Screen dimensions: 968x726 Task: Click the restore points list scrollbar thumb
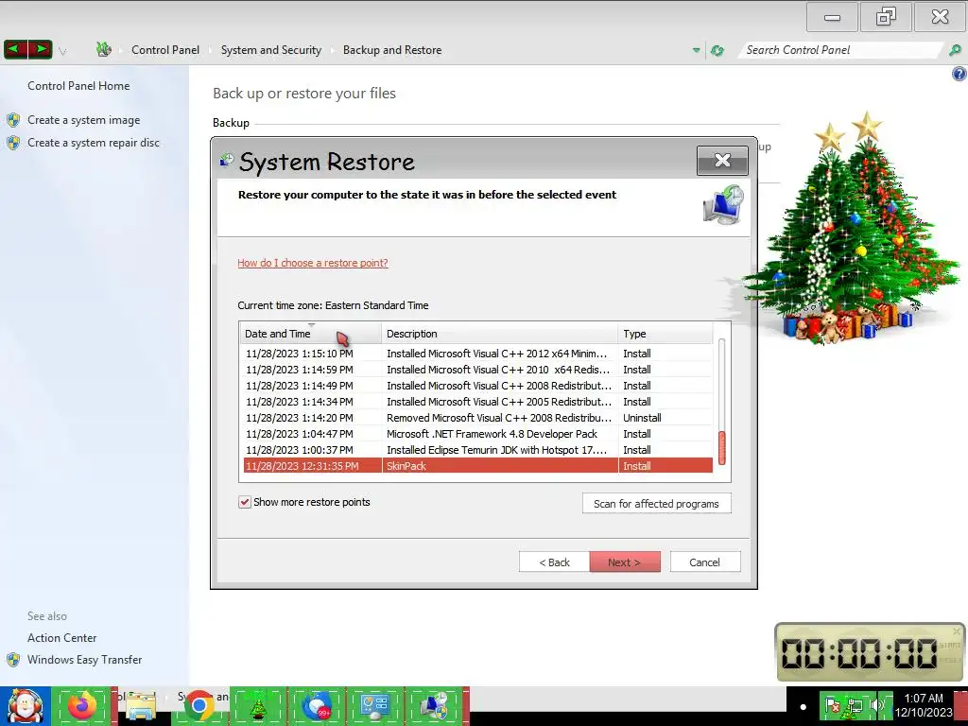721,448
